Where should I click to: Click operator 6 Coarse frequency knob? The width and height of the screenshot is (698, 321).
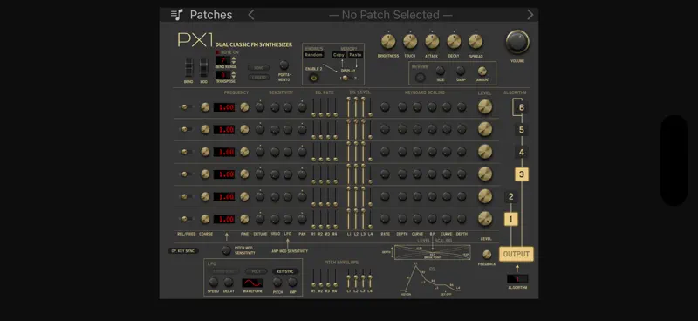click(x=205, y=106)
